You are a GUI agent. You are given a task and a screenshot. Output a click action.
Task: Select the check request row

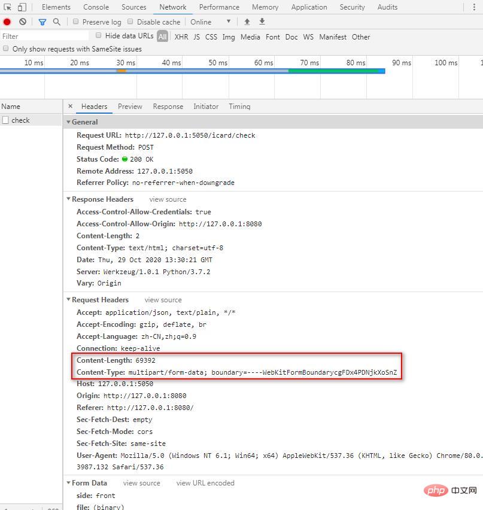click(x=31, y=120)
